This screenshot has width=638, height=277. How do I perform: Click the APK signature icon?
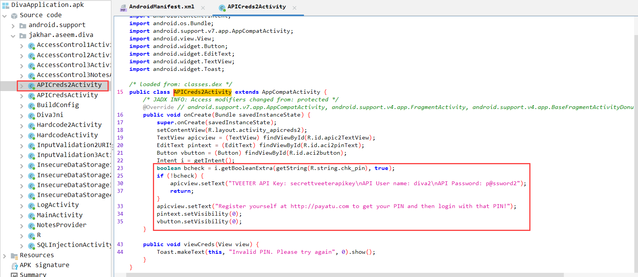14,266
